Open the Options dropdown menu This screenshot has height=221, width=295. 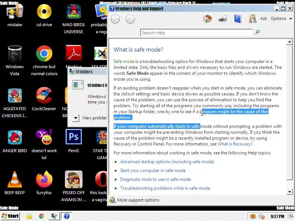[281, 18]
